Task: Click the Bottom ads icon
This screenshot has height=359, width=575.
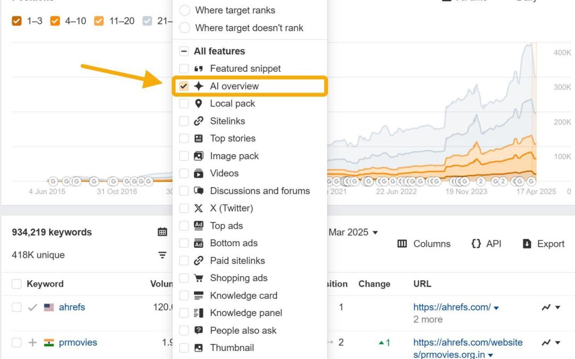Action: coord(199,243)
